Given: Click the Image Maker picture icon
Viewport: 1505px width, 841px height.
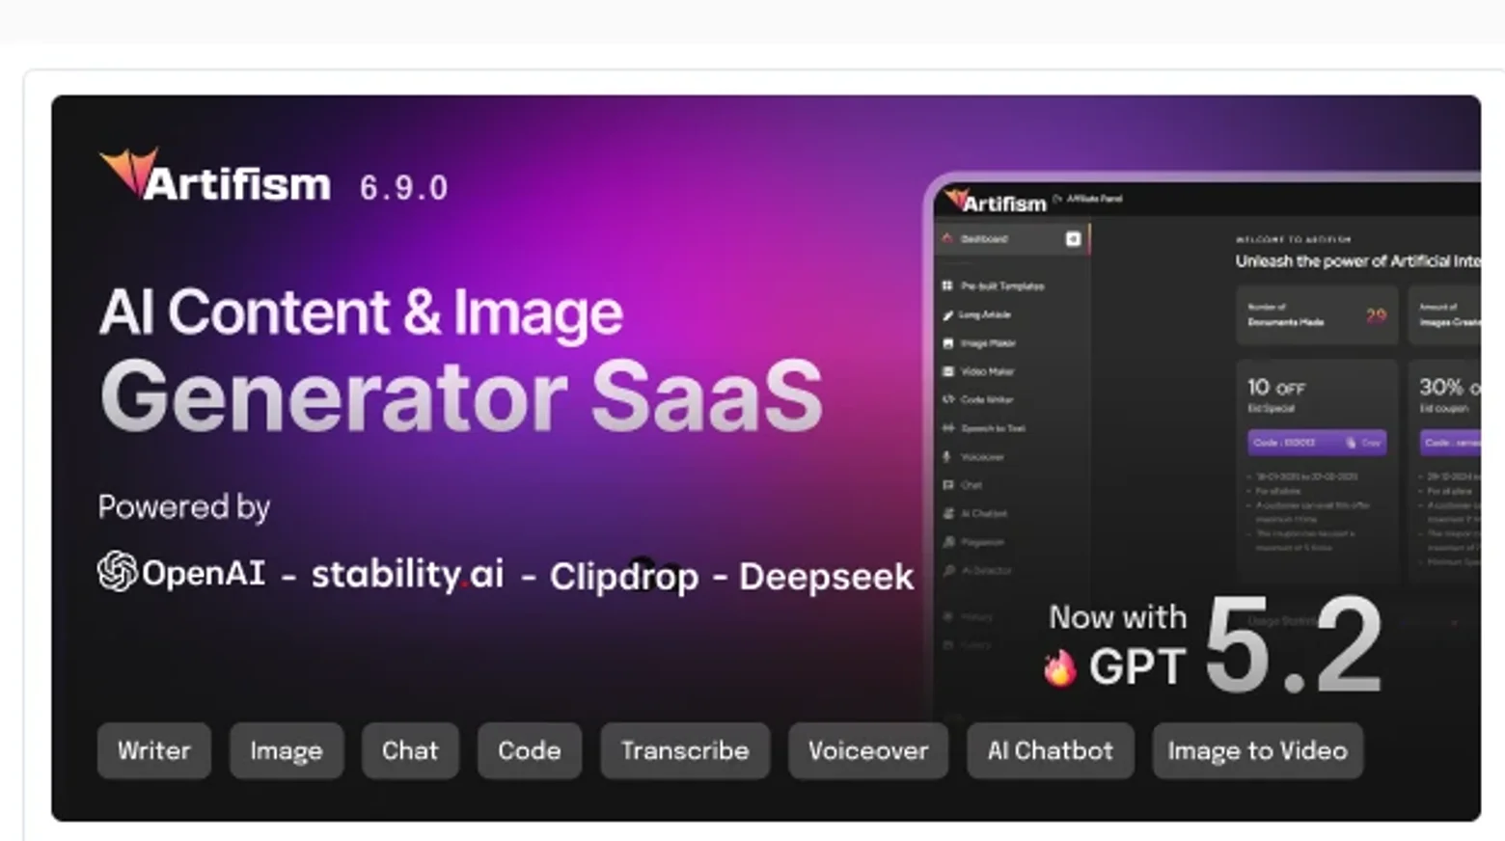Looking at the screenshot, I should click(x=947, y=342).
